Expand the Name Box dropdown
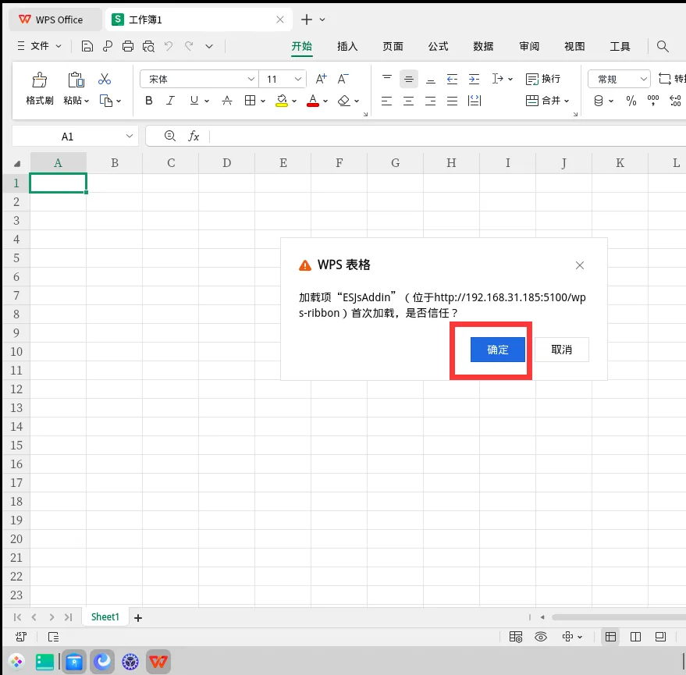 coord(129,136)
